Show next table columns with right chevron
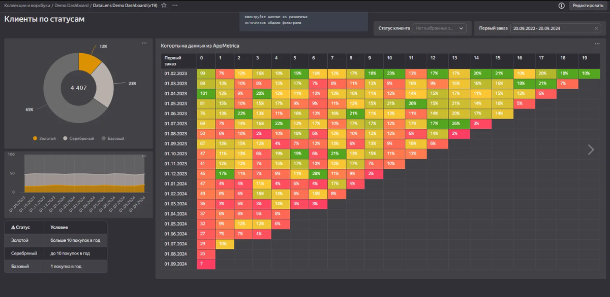 (x=591, y=149)
